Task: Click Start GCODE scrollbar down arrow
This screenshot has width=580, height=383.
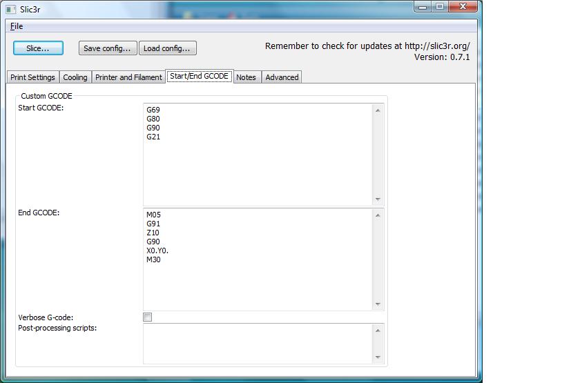Action: tap(378, 199)
